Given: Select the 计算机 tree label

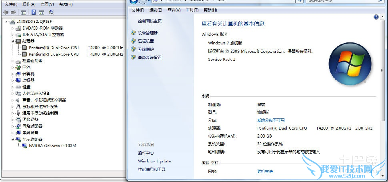Looking at the screenshot, I should 28,74.
